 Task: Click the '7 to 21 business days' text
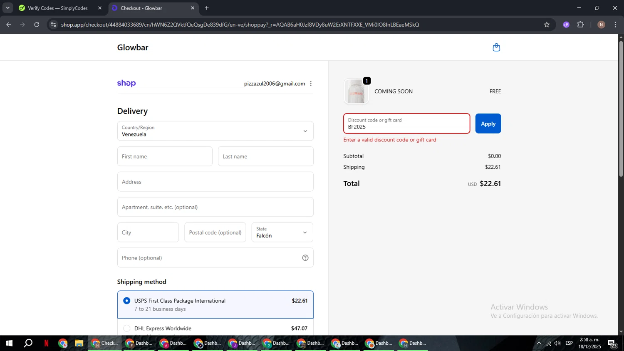pos(160,309)
